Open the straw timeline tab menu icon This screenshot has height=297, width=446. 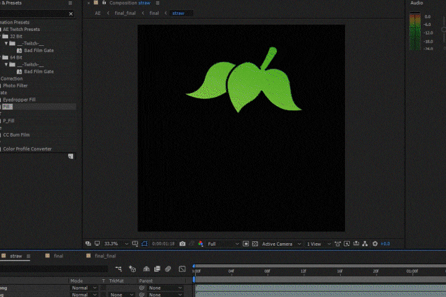click(28, 256)
